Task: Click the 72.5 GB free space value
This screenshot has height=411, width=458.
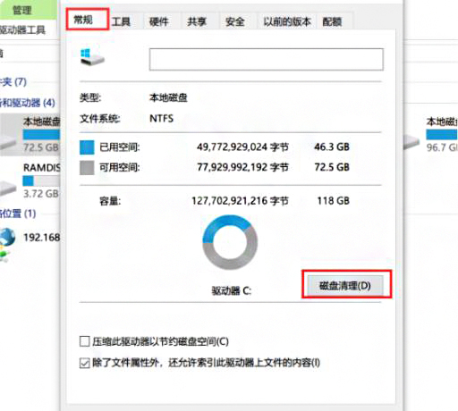Action: (x=332, y=167)
